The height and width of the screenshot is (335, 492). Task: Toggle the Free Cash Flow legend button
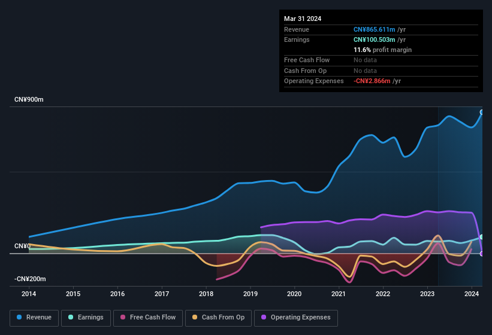point(148,318)
